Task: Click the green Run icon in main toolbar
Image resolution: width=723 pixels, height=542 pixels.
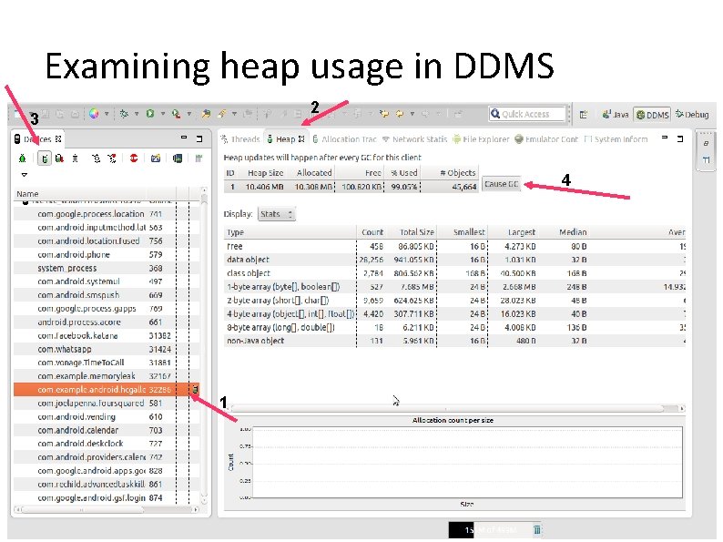Action: tap(150, 114)
